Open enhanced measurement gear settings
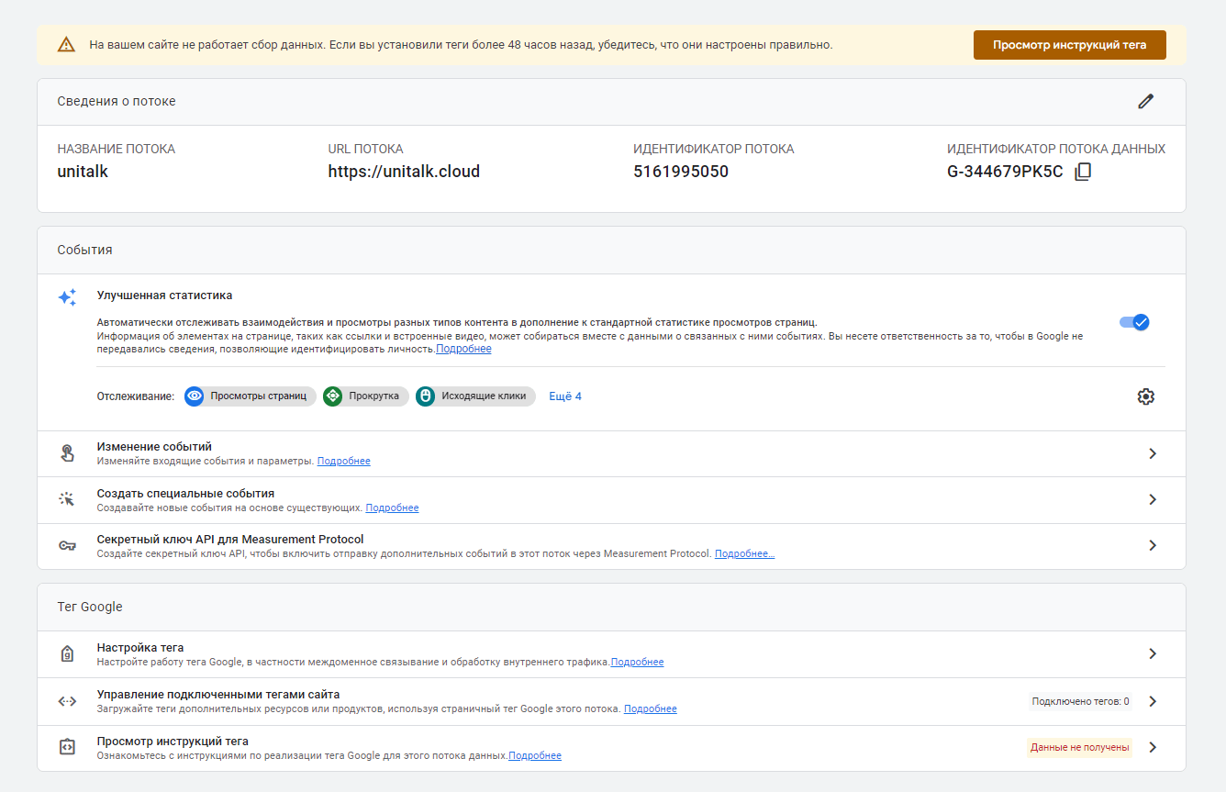This screenshot has width=1226, height=792. 1145,396
